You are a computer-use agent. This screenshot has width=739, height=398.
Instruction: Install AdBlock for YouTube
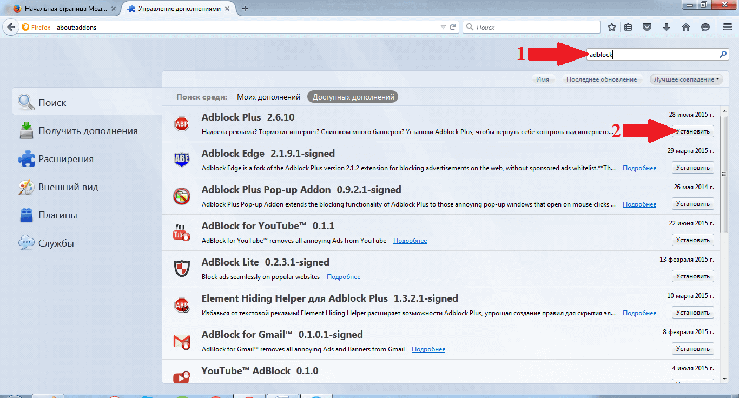[x=692, y=240]
